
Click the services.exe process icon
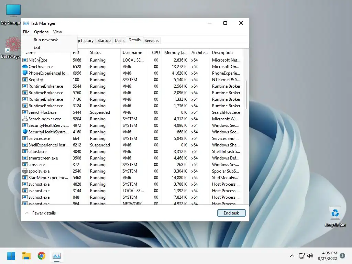25,138
